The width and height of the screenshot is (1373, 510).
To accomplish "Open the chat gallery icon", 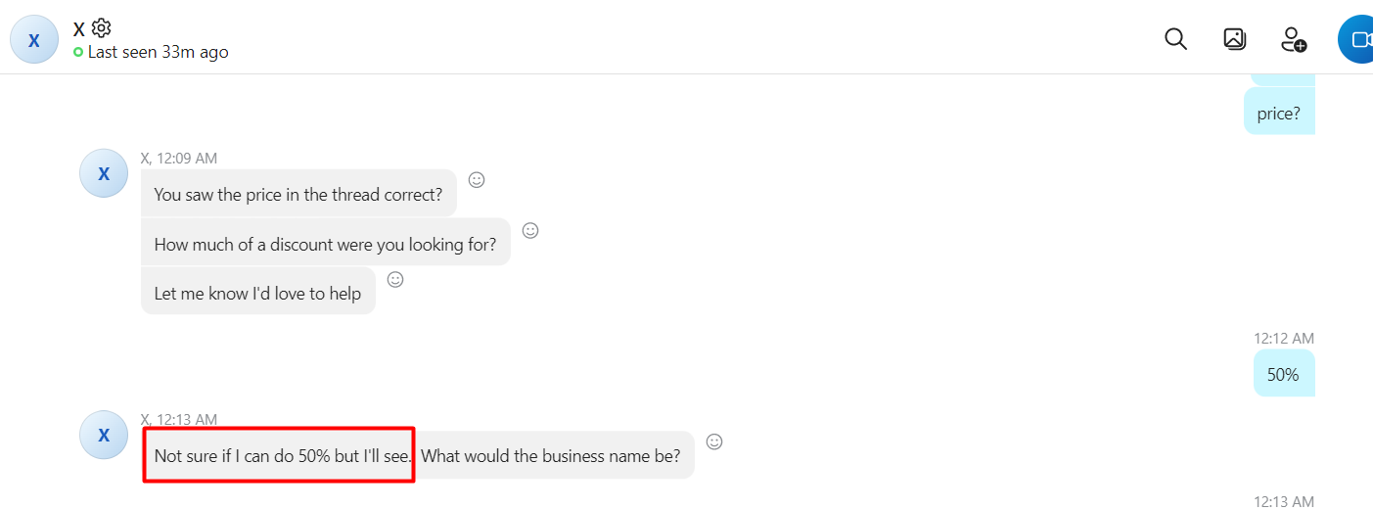I will (1235, 39).
